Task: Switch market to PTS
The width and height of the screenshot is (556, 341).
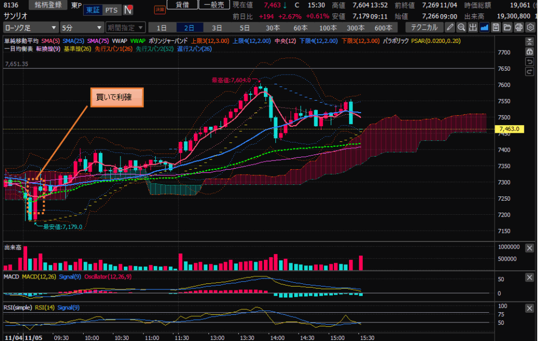Action: (111, 10)
